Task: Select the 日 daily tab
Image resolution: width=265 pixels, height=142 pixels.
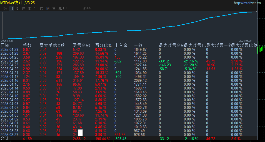Action: click(x=11, y=9)
